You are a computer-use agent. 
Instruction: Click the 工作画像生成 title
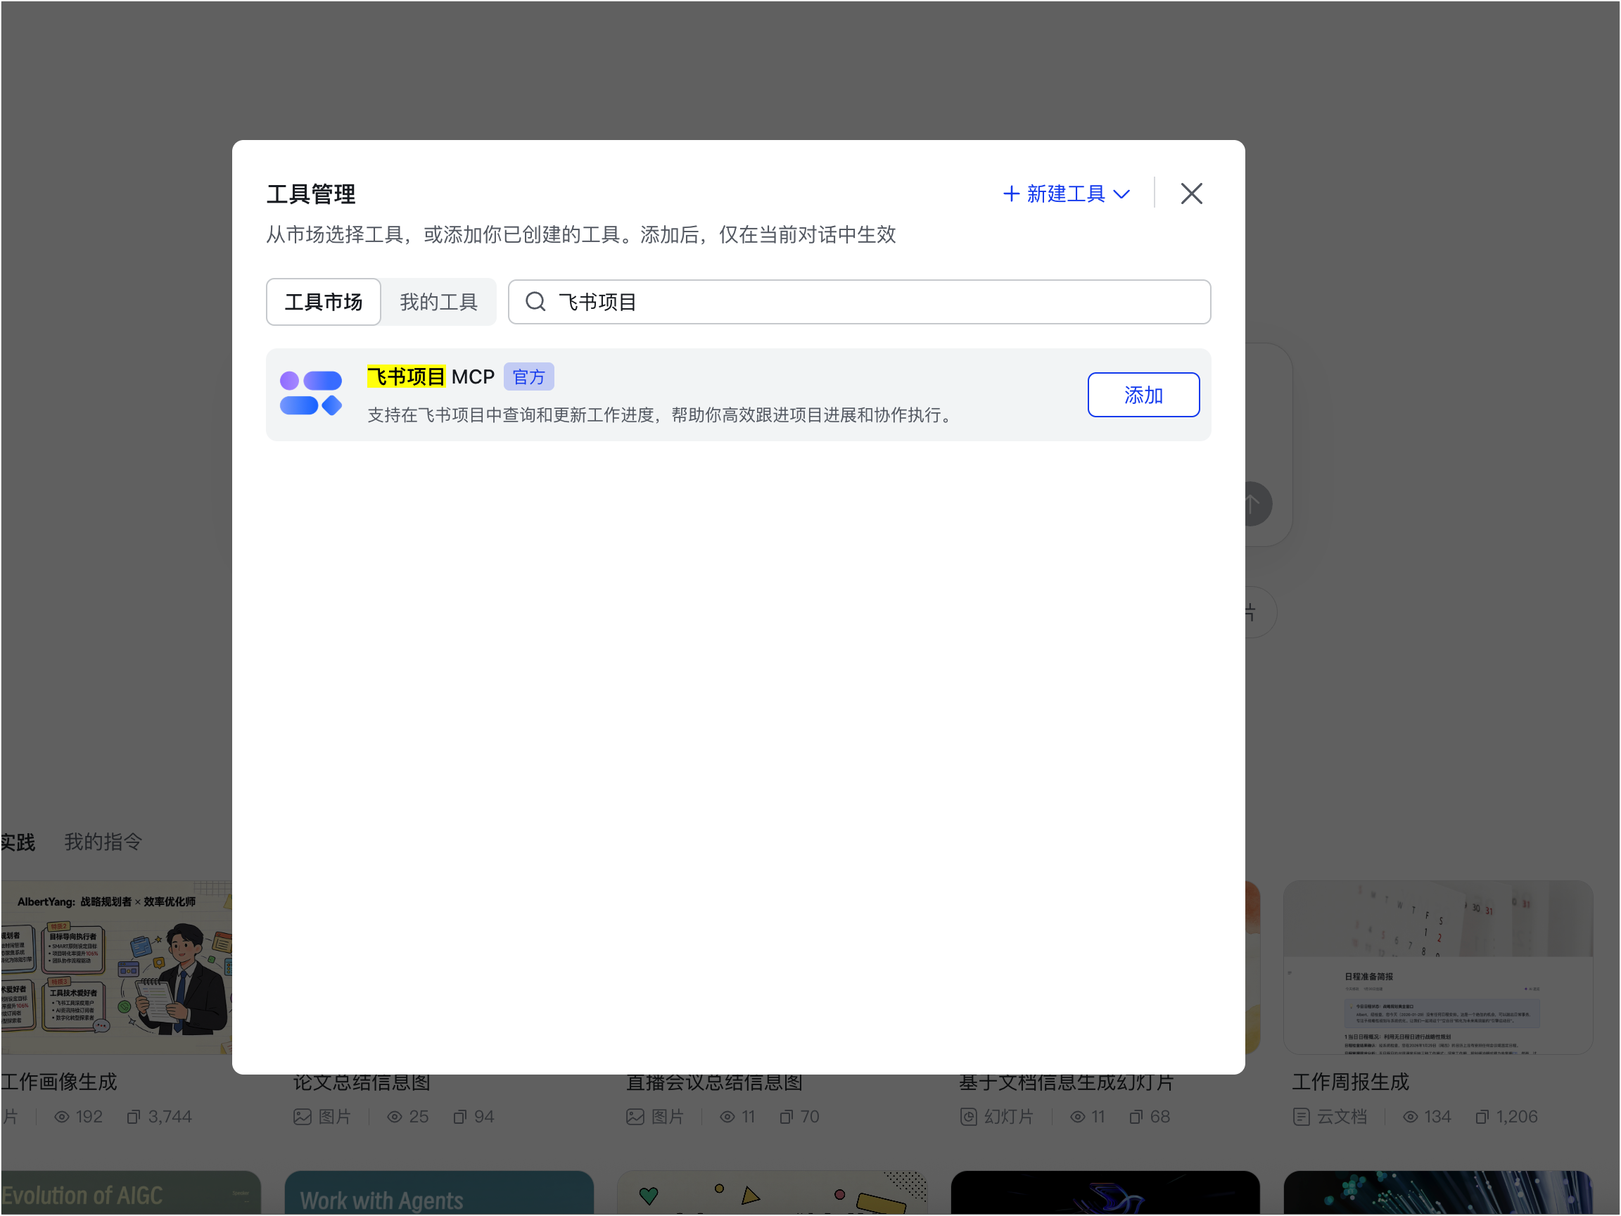[x=58, y=1082]
